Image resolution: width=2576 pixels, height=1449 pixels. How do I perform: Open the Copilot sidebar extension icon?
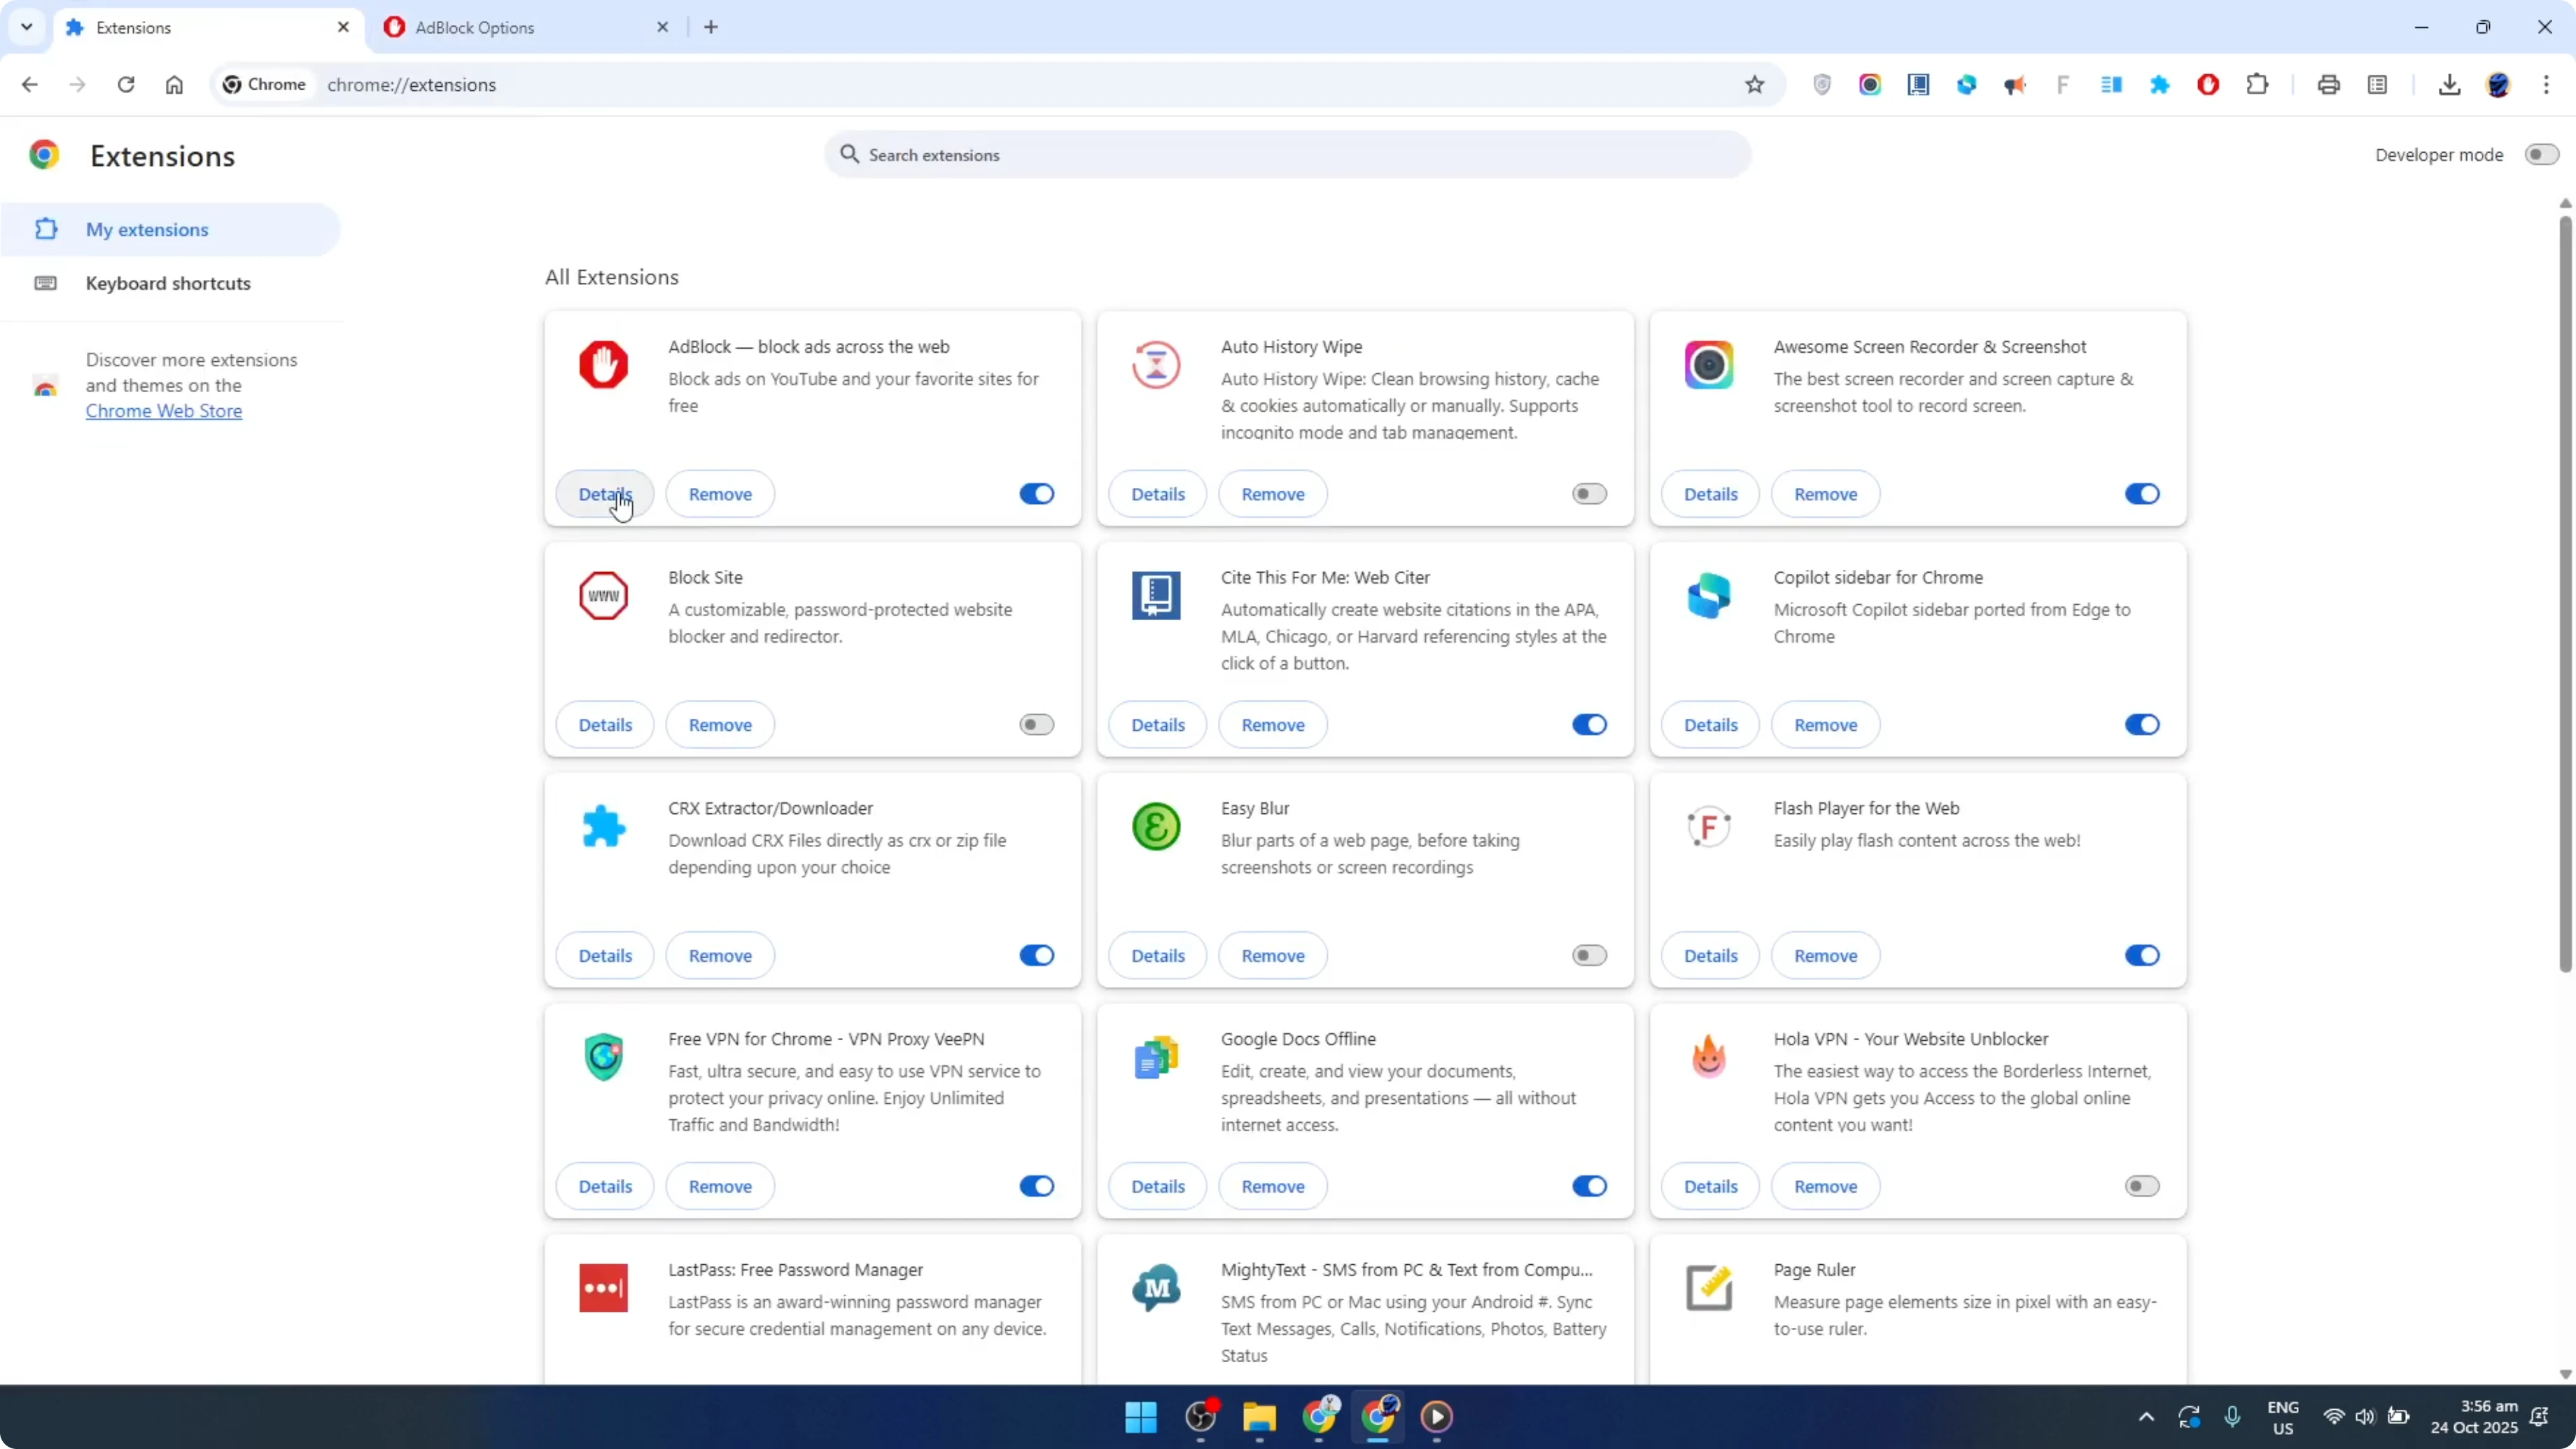1967,84
